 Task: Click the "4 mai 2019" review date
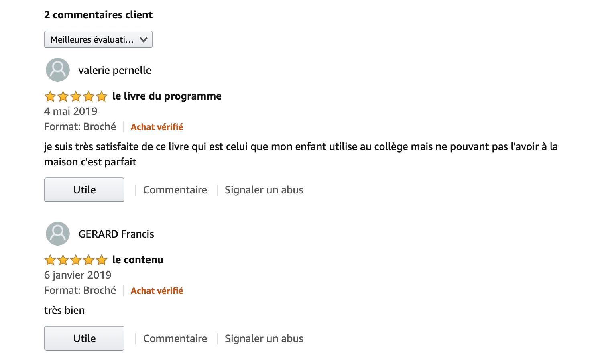(x=71, y=111)
